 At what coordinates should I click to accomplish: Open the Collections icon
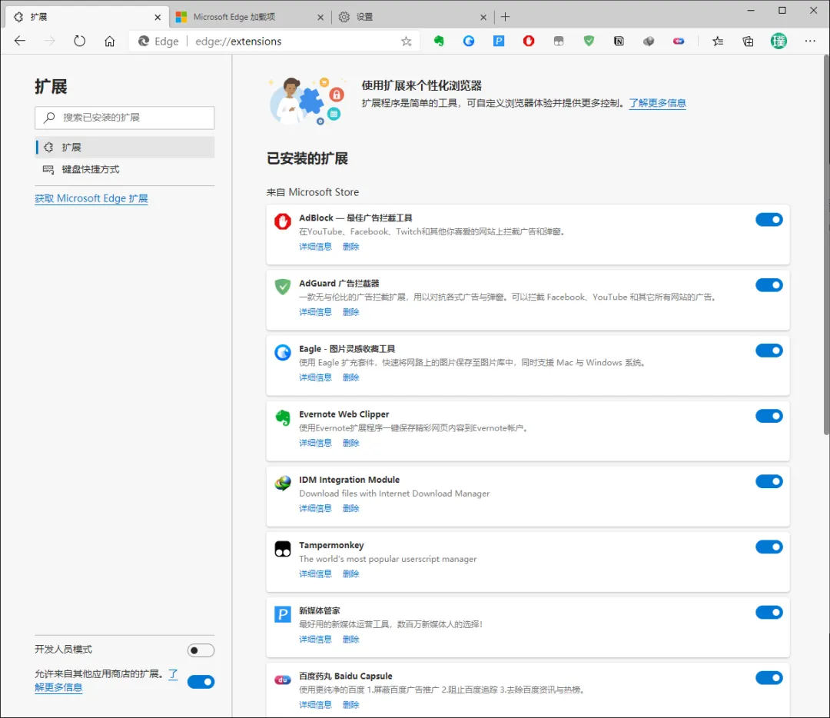point(748,41)
